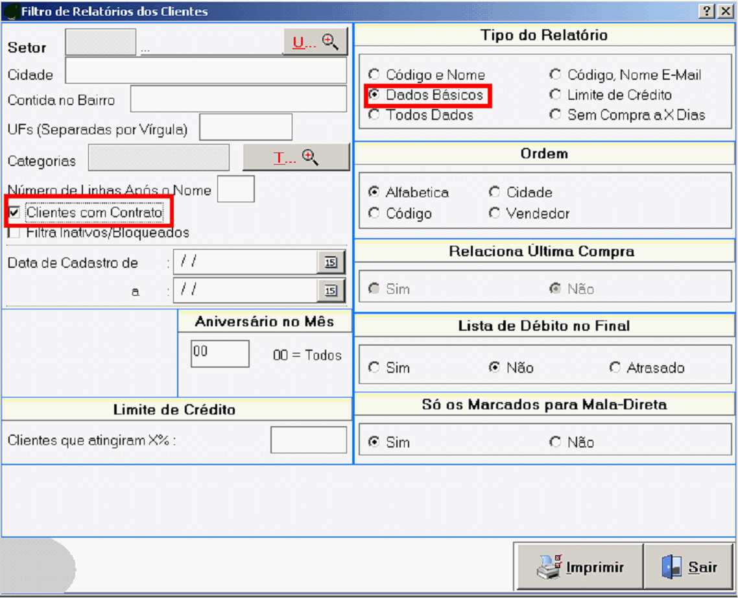Select Todos Dados report type
The image size is (738, 598).
coord(374,115)
